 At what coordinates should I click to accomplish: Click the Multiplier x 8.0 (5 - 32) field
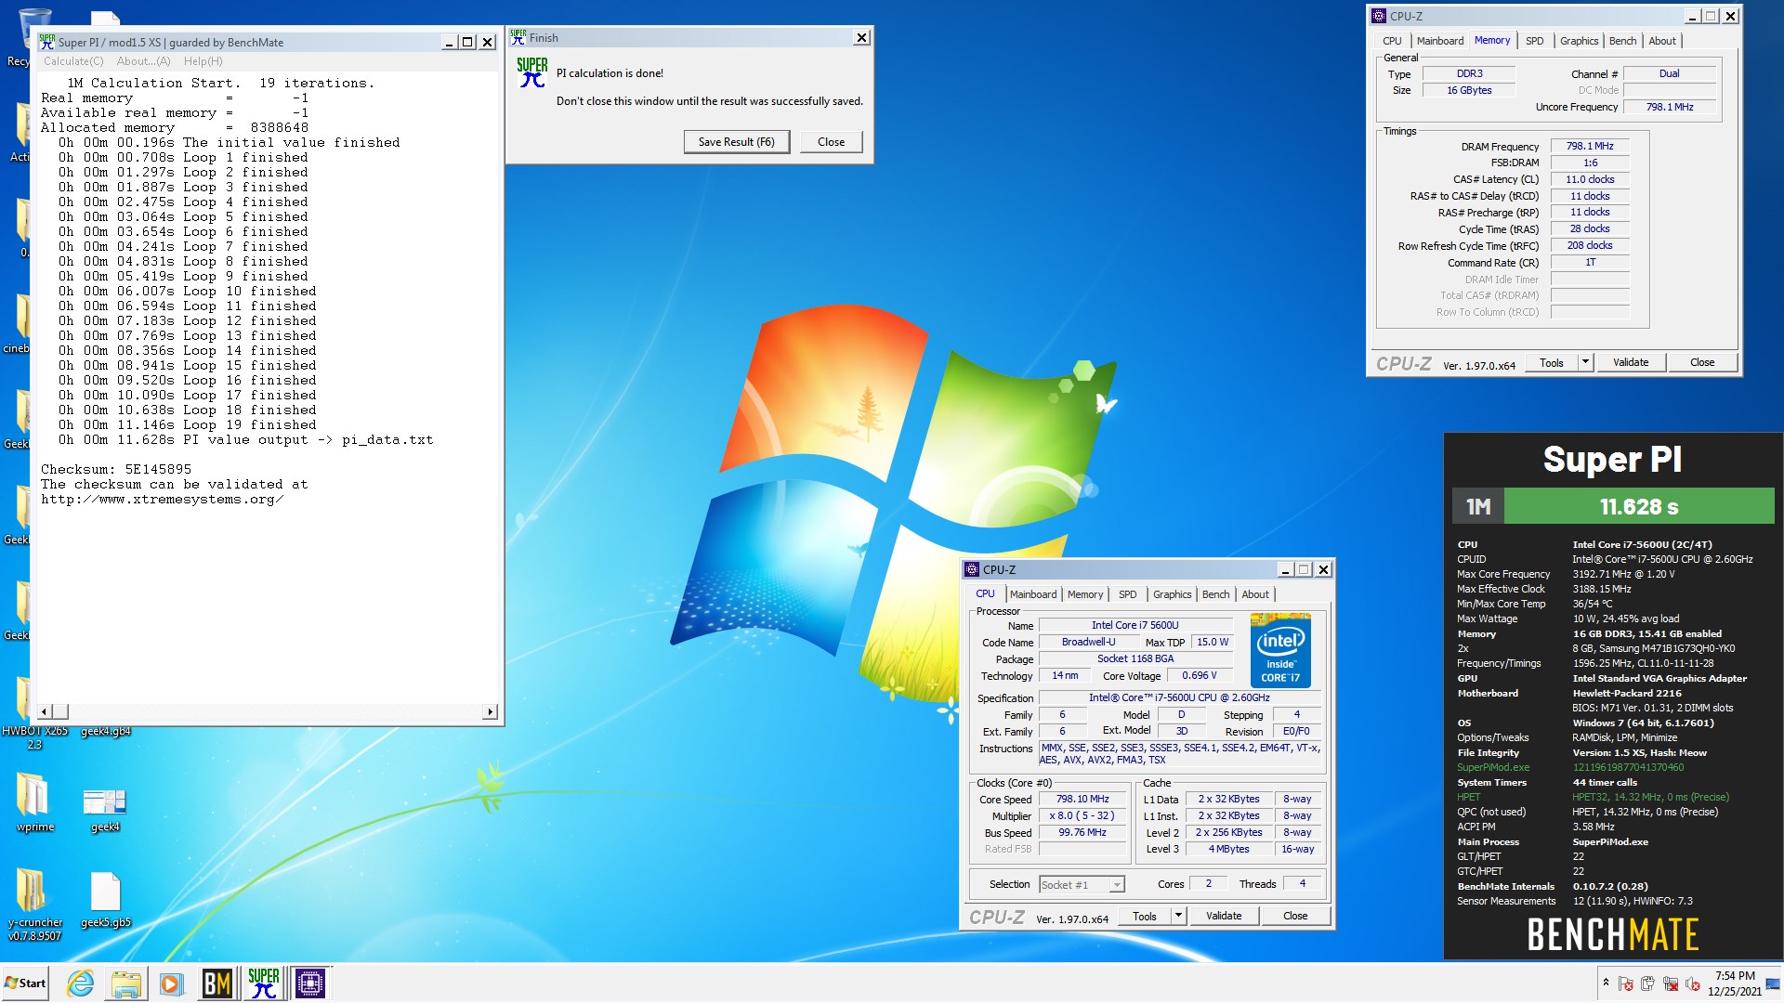(x=1082, y=816)
